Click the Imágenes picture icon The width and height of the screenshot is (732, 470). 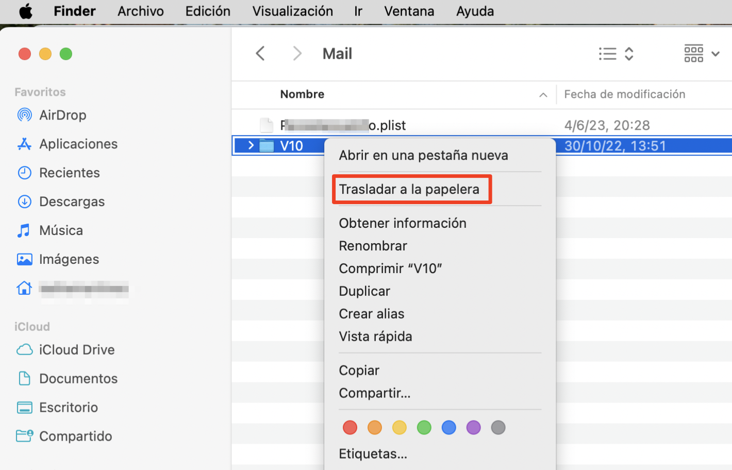pyautogui.click(x=24, y=259)
